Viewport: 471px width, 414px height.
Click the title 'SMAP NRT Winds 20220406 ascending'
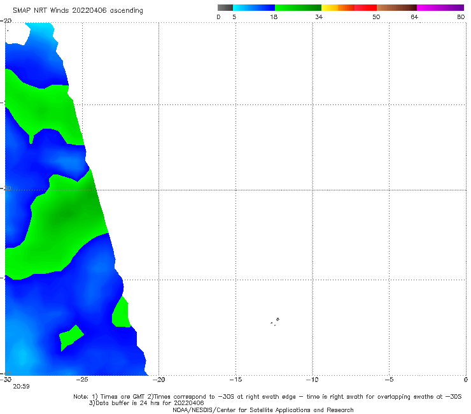78,11
